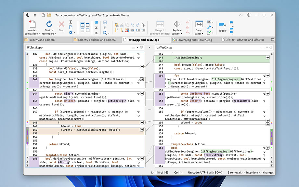This screenshot has width=299, height=187.
Task: Expand the XML icon dropdown arrow
Action: point(213,22)
